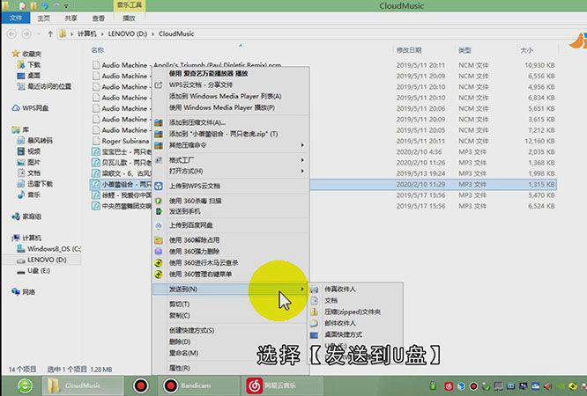Viewport: 587px width, 396px height.
Task: Open 视频 library in the sidebar
Action: [29, 151]
